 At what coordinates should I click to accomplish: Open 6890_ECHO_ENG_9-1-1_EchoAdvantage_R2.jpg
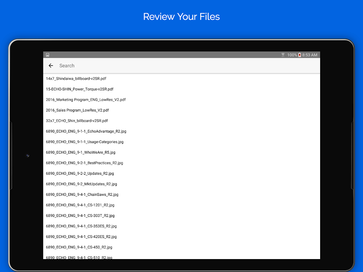click(x=182, y=131)
